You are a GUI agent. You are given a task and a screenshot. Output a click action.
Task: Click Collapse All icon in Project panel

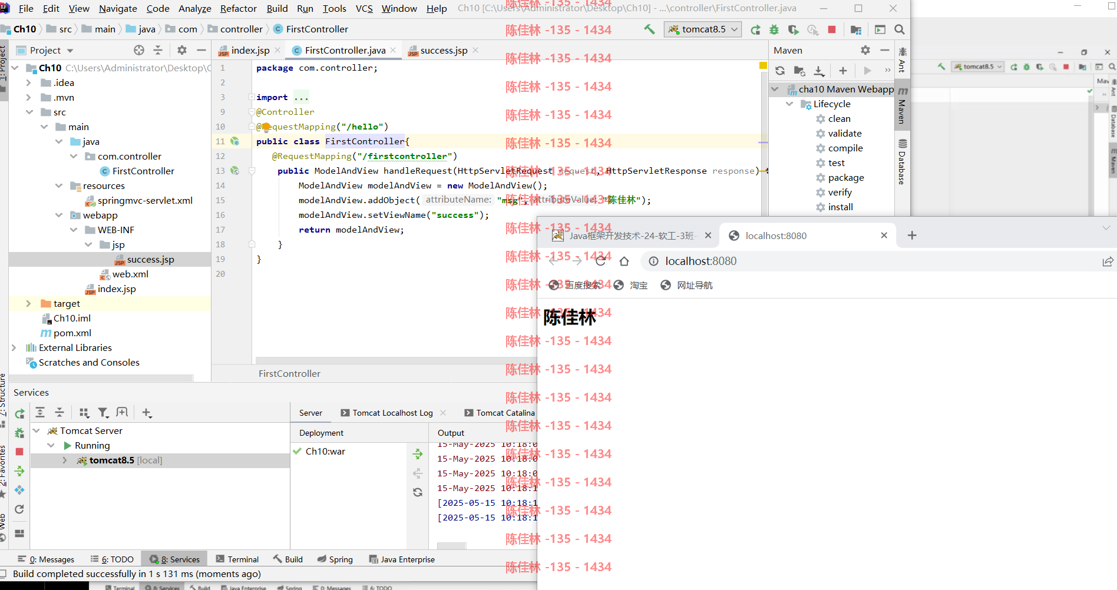point(158,50)
